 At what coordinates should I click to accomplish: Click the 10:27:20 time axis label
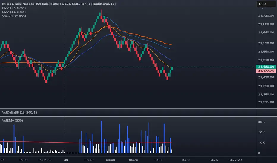click(235, 160)
